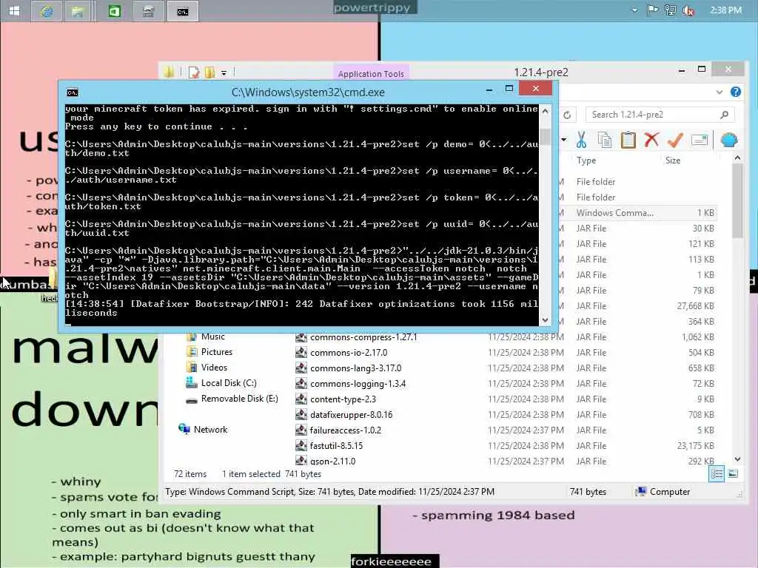Image resolution: width=758 pixels, height=568 pixels.
Task: Click the red X Delete icon in Explorer
Action: coord(651,140)
